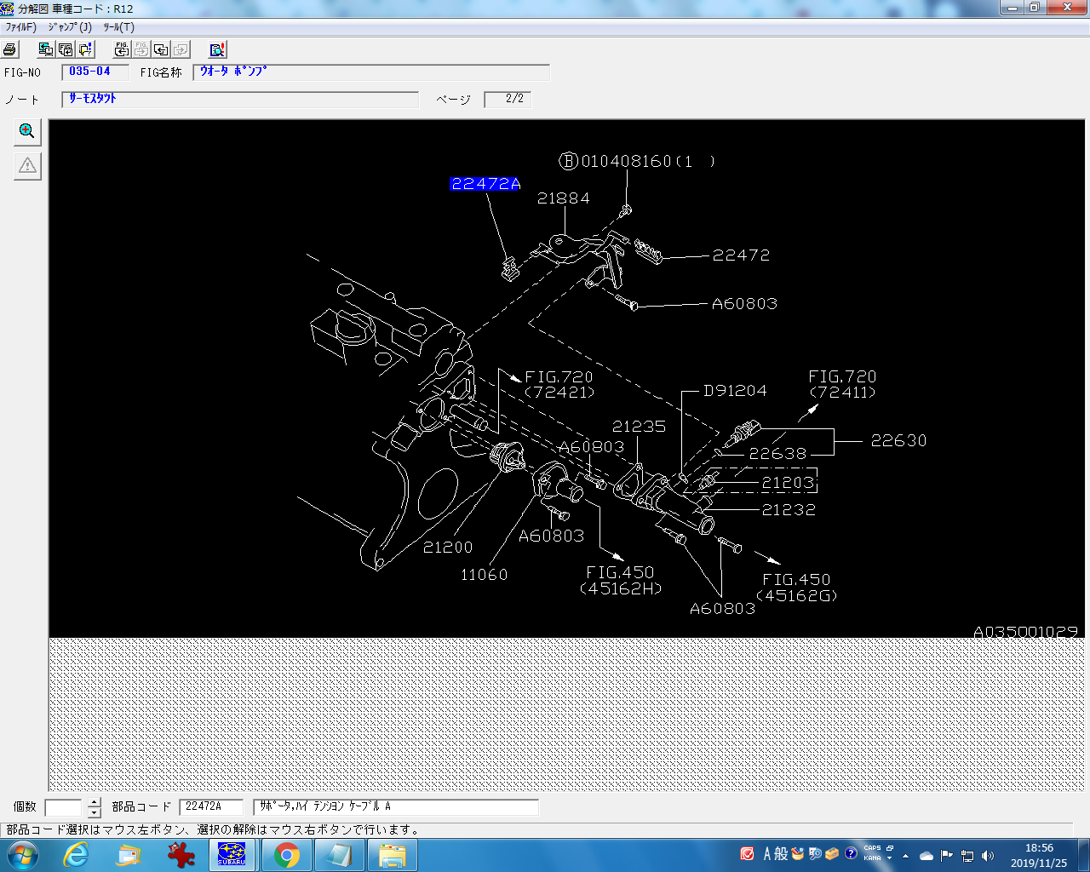Click the ページ field showing 2/2

[x=508, y=100]
